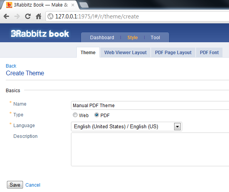
Task: Click the Cancel link
Action: [33, 185]
